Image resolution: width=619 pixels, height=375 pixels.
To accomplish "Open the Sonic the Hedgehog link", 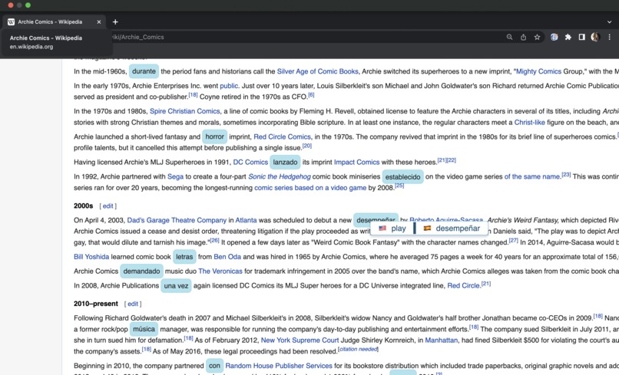I will tap(280, 176).
